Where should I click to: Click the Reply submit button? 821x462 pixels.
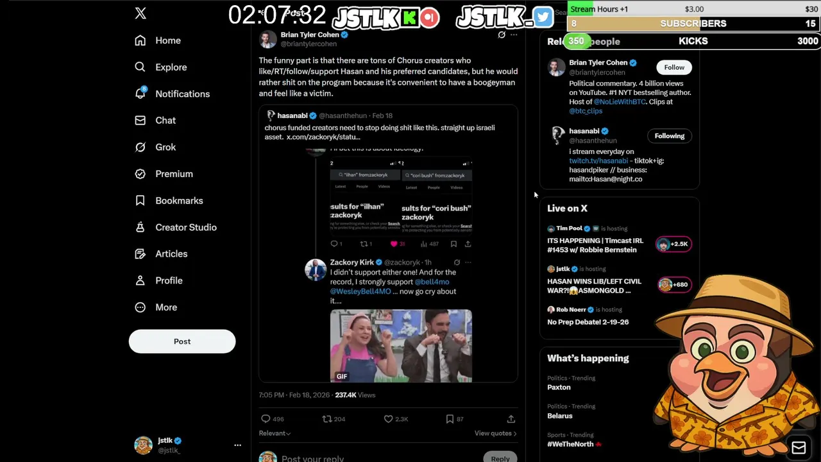coord(500,458)
